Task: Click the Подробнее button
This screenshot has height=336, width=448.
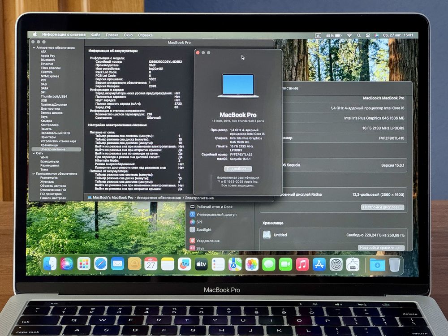Action: 238,169
